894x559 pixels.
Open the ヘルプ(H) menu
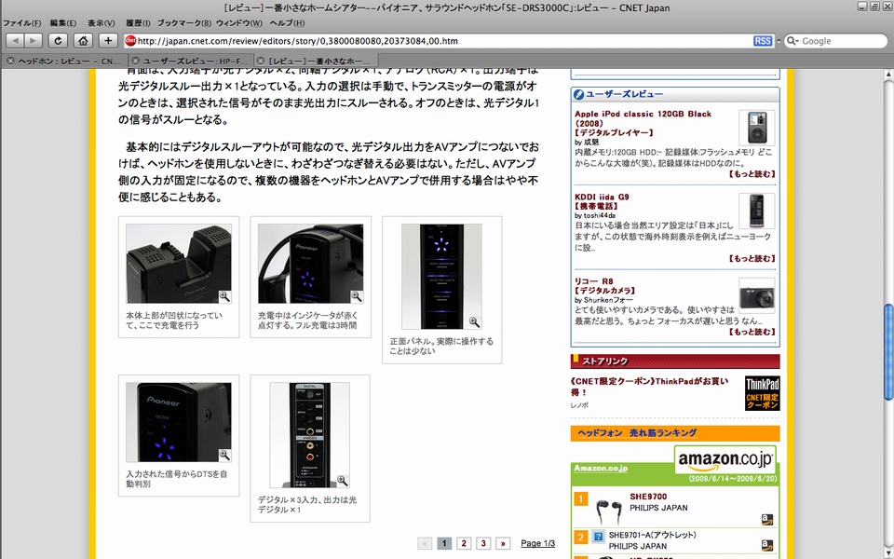[287, 23]
